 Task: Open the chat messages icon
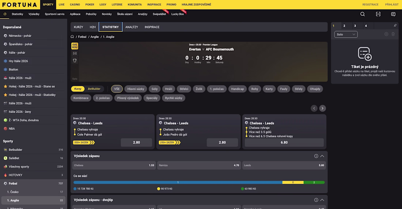[x=393, y=14]
